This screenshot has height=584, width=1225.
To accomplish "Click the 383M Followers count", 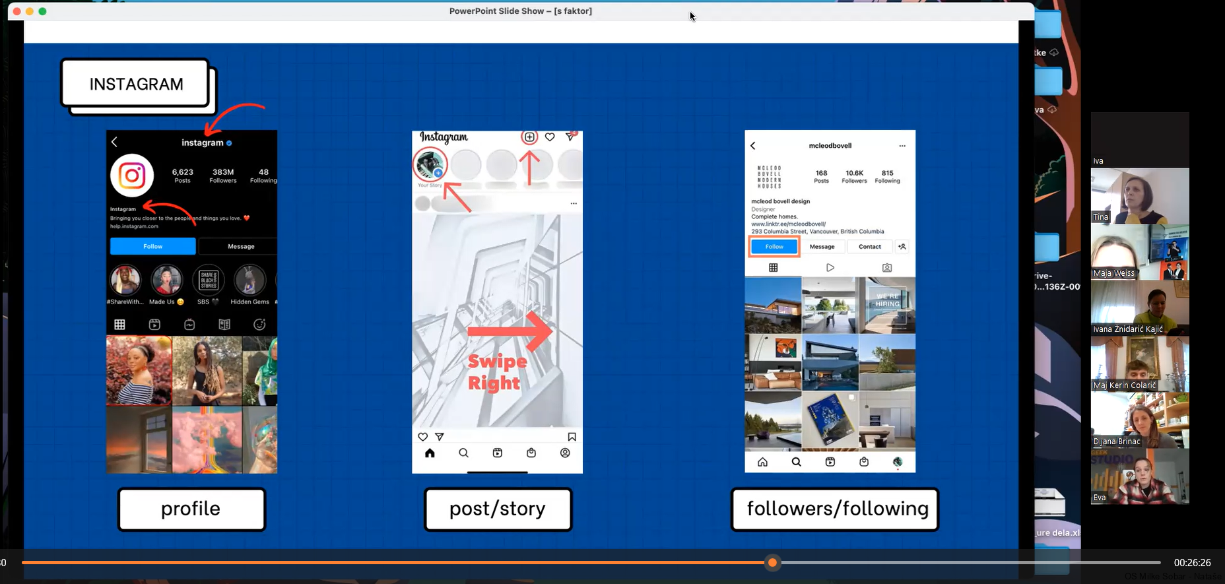I will point(223,176).
